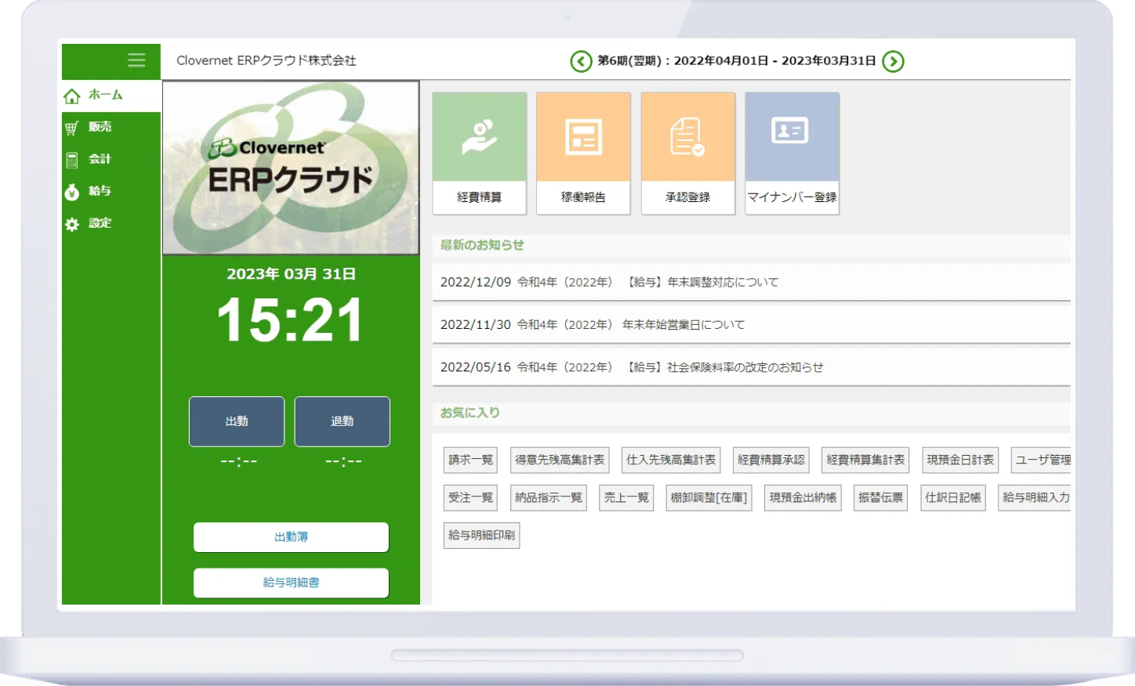Open the 承認登録 tile

[x=688, y=153]
